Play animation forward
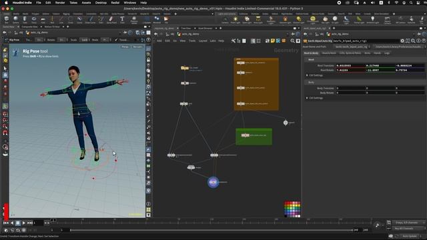The width and height of the screenshot is (427, 240). point(24,223)
